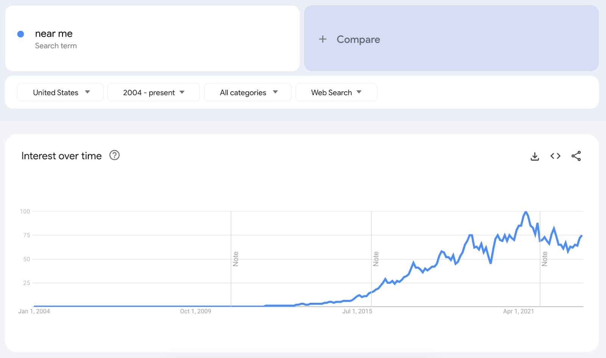This screenshot has width=606, height=358.
Task: Open the 2004 - present time range dropdown
Action: pyautogui.click(x=153, y=92)
